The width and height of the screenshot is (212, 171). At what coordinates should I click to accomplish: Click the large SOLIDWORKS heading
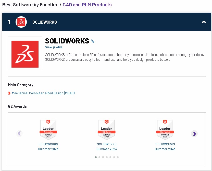tap(67, 41)
